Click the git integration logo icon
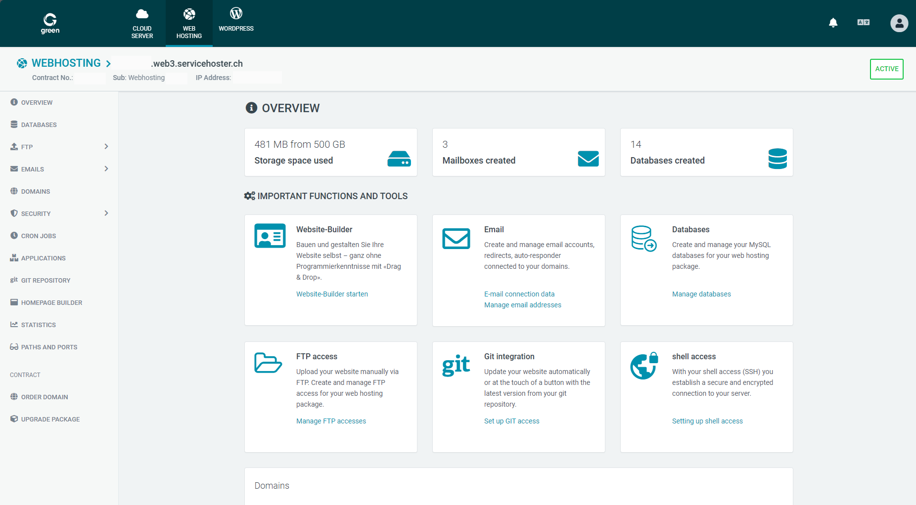Viewport: 916px width, 505px height. [x=456, y=365]
